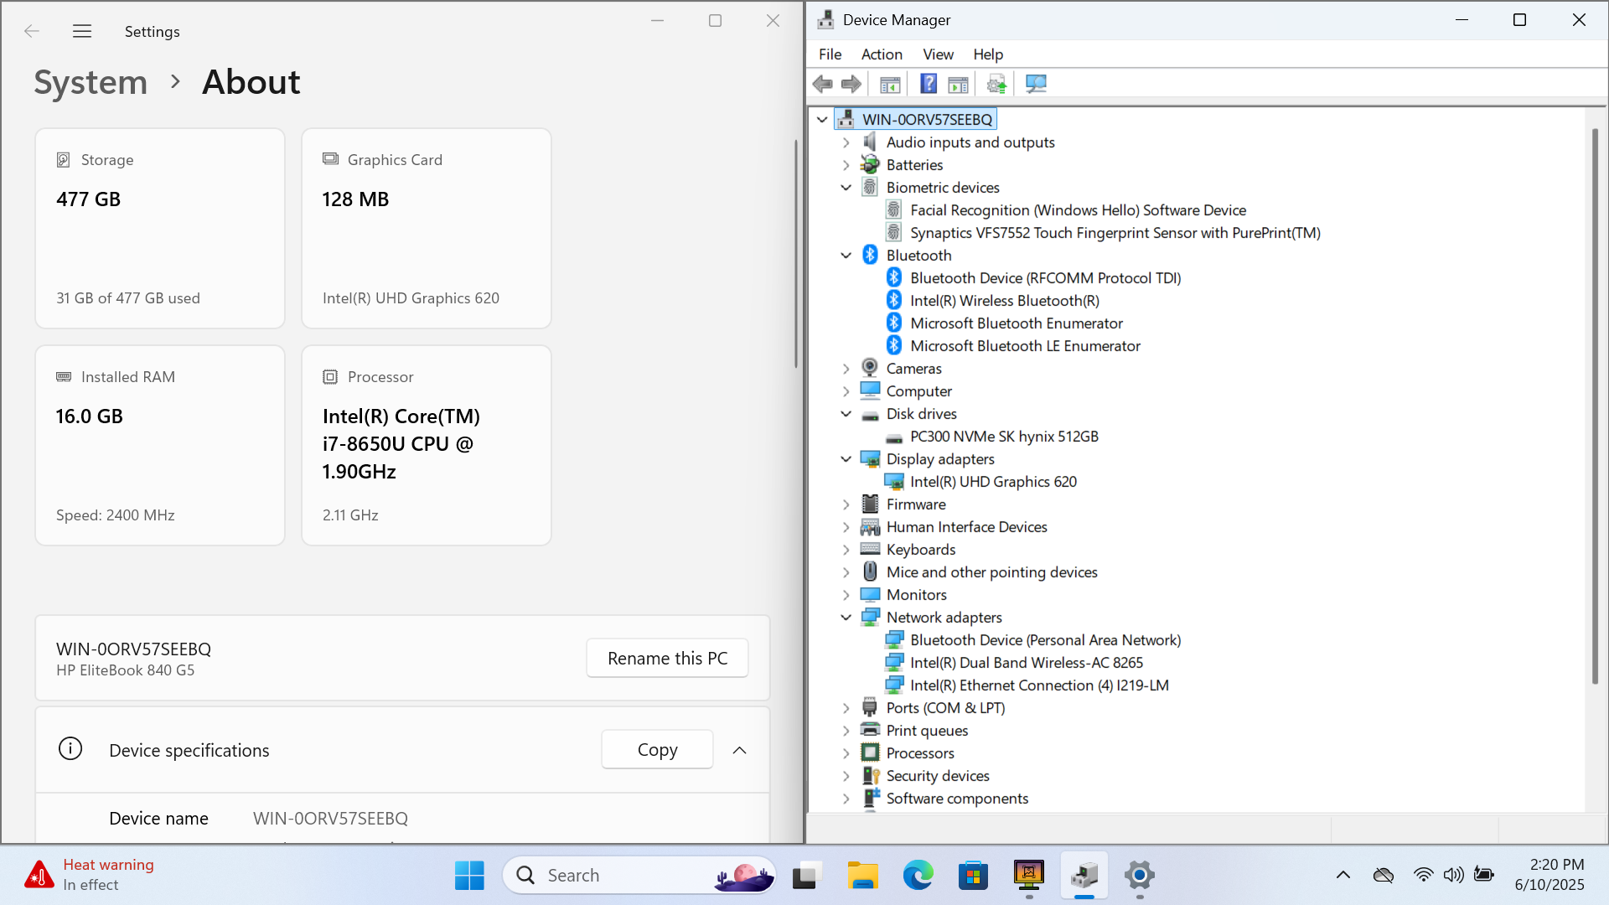Click the System breadcrumb link

coord(91,82)
